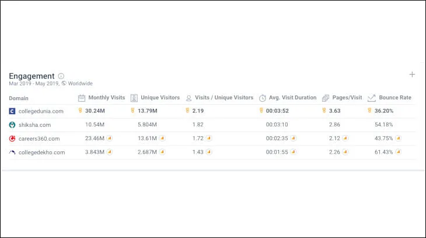Click the Domain column header
The image size is (426, 238).
[19, 98]
